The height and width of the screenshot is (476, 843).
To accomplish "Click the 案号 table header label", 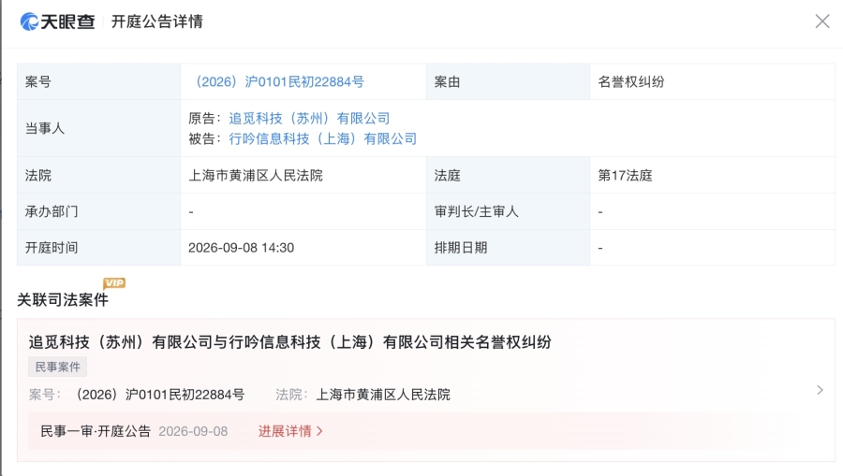I will point(38,81).
